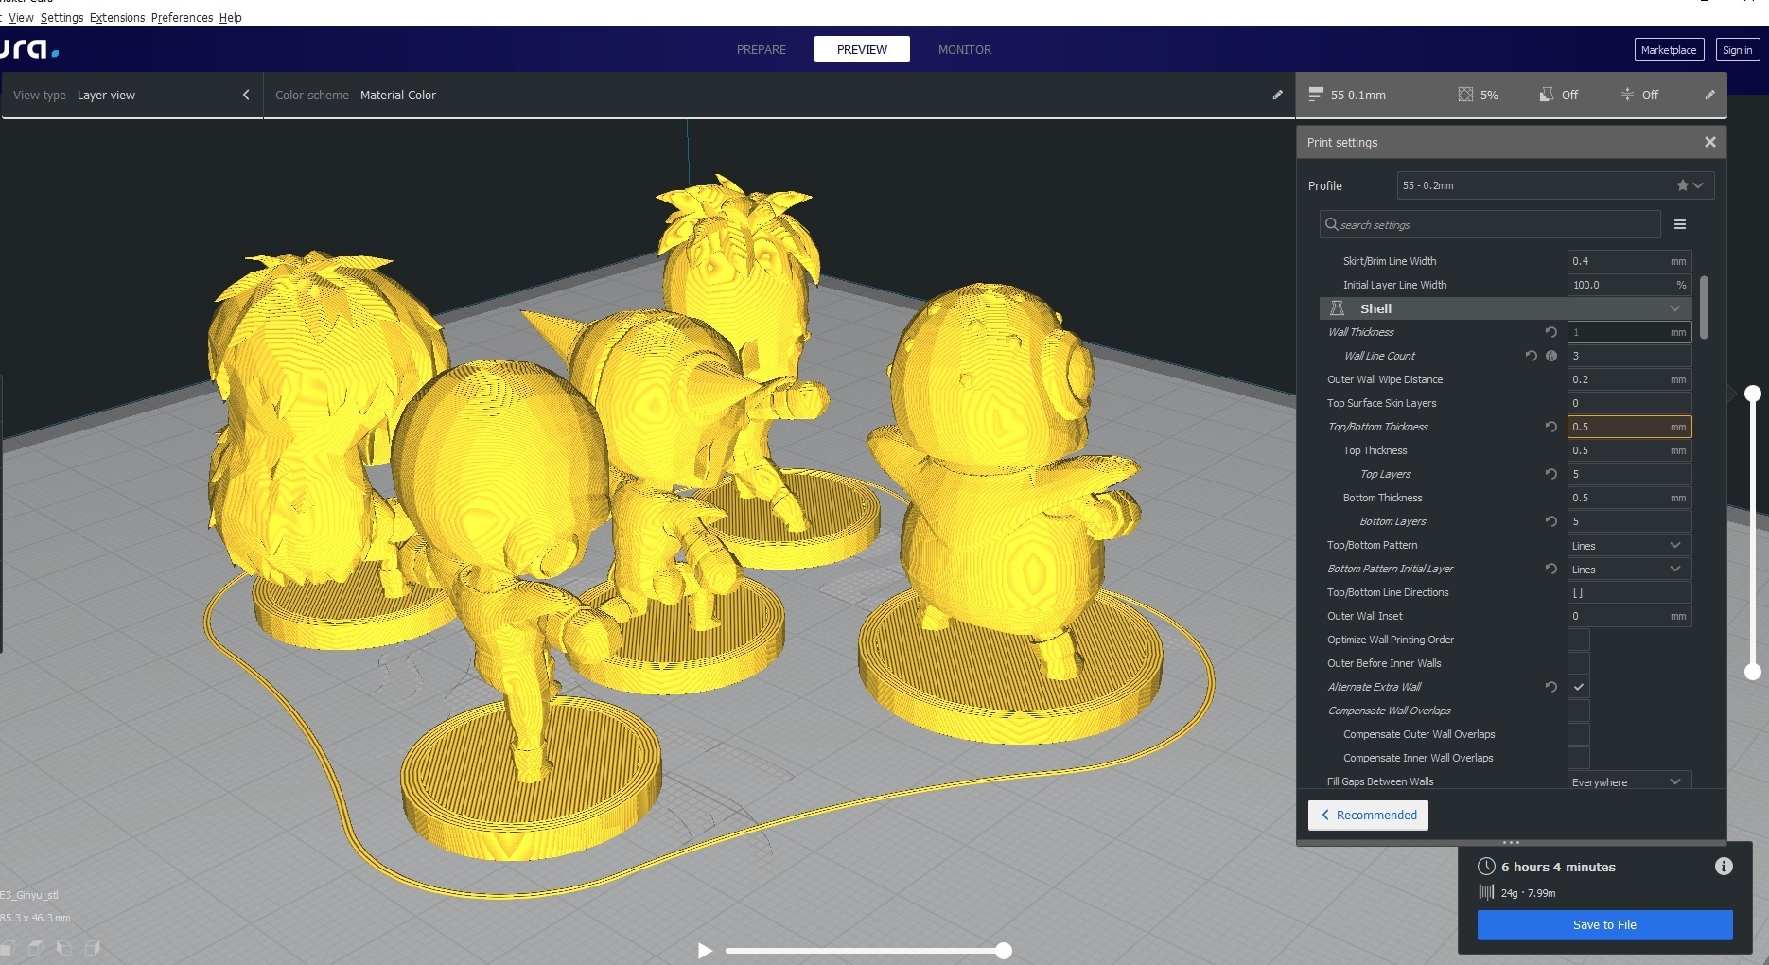Click the support icon marked Off

coord(1547,95)
